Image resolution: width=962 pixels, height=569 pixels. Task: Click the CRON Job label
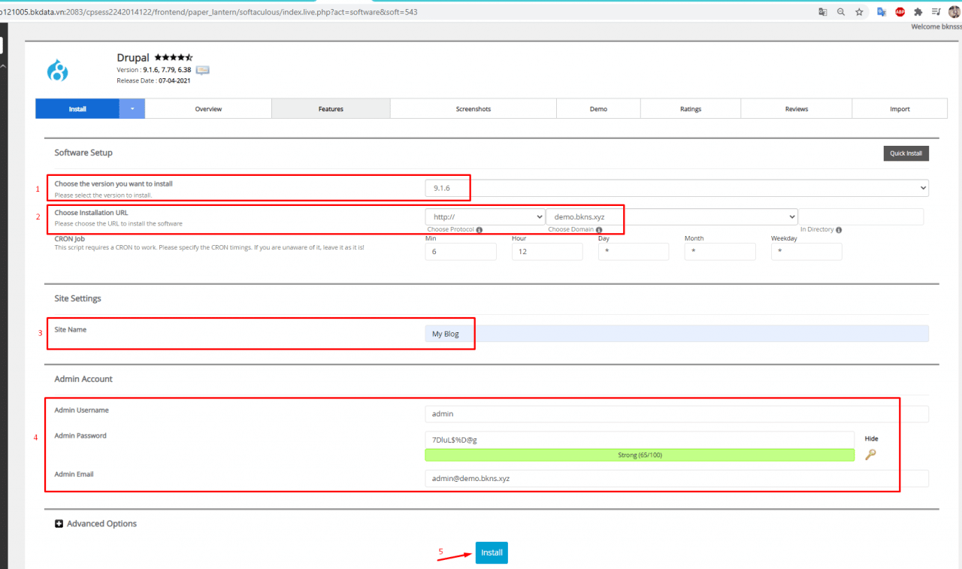[x=69, y=239]
